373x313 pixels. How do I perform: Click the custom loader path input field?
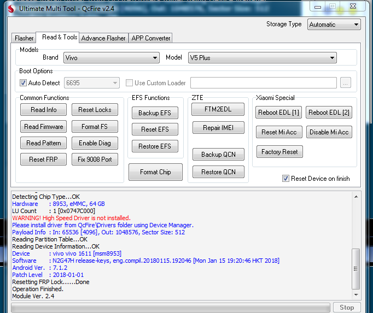(263, 83)
